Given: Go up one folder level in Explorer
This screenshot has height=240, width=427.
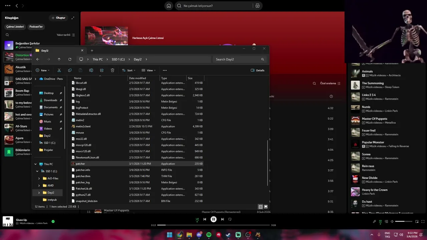Looking at the screenshot, I should coord(59,59).
